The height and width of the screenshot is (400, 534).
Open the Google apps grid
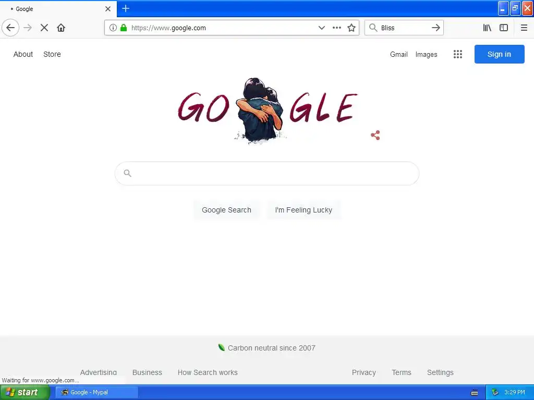[x=458, y=54]
